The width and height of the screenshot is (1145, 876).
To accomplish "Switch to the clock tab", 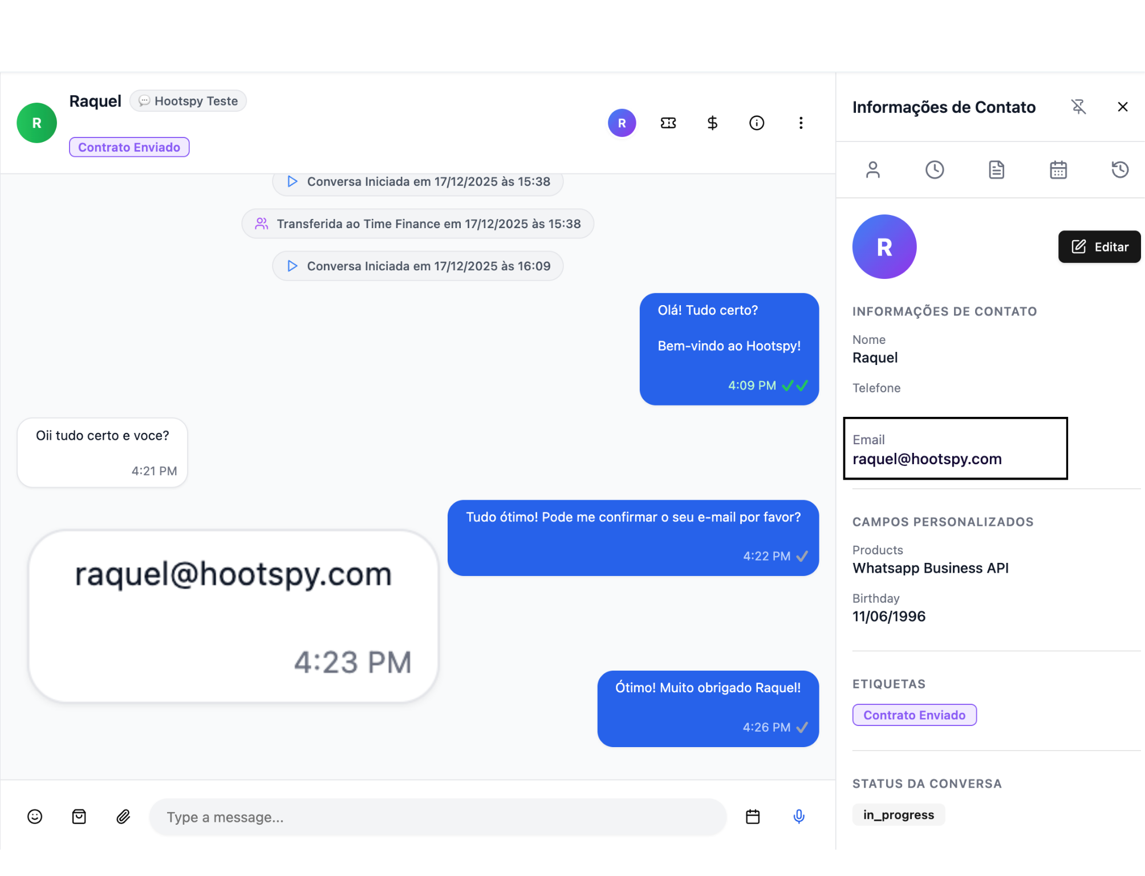I will tap(935, 170).
